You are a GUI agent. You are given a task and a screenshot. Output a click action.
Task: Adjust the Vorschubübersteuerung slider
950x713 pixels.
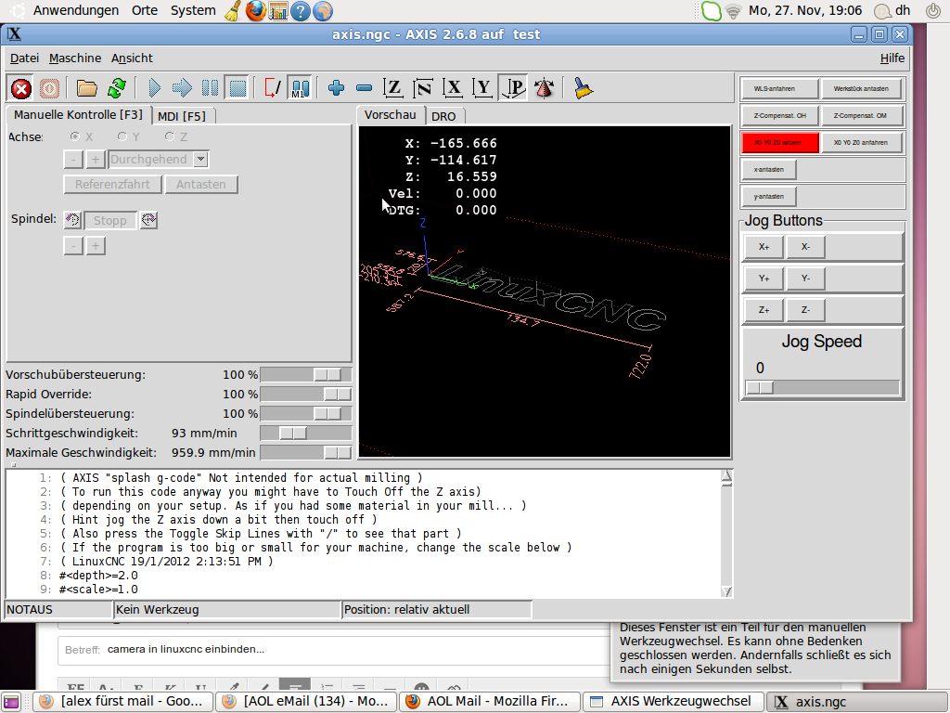pyautogui.click(x=305, y=375)
